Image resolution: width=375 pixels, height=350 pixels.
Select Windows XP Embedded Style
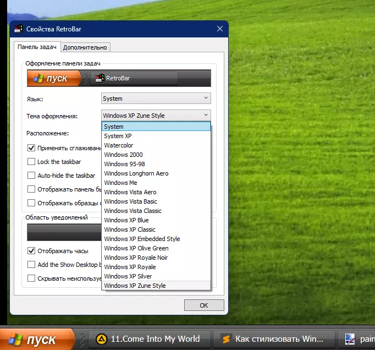pyautogui.click(x=156, y=239)
